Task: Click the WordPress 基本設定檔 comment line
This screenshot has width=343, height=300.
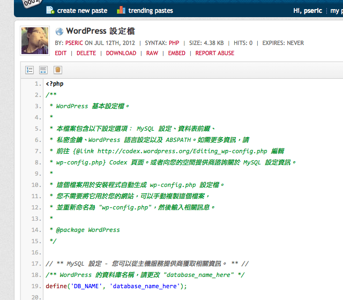Action: [90, 106]
